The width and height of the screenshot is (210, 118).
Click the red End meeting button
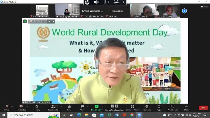[x=203, y=108]
